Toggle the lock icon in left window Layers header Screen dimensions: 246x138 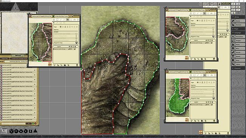[75, 47]
